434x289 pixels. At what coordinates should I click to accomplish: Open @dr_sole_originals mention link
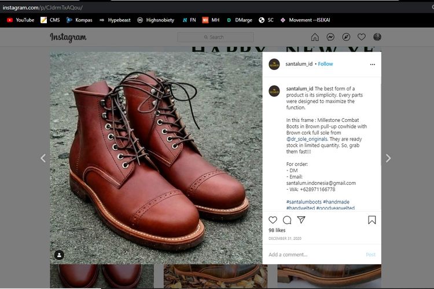click(306, 139)
